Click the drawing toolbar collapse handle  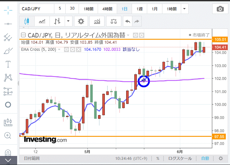pos(18,83)
